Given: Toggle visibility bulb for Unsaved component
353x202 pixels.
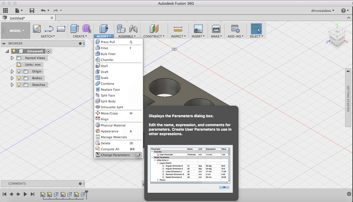Looking at the screenshot, I should (14, 51).
